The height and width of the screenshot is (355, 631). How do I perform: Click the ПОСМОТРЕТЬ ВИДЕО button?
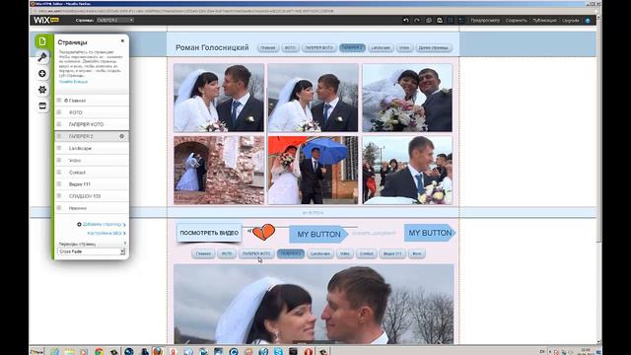pos(209,233)
